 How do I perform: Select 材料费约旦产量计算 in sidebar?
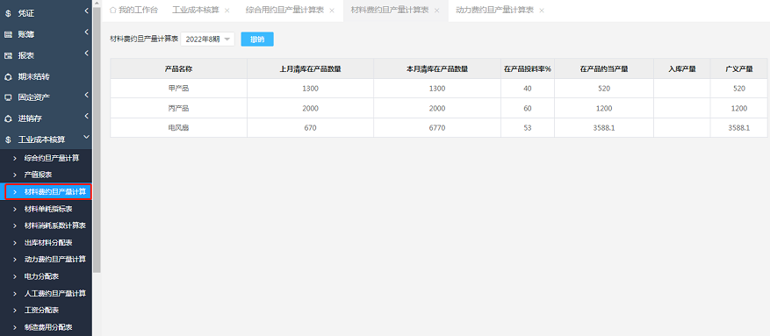pos(48,192)
